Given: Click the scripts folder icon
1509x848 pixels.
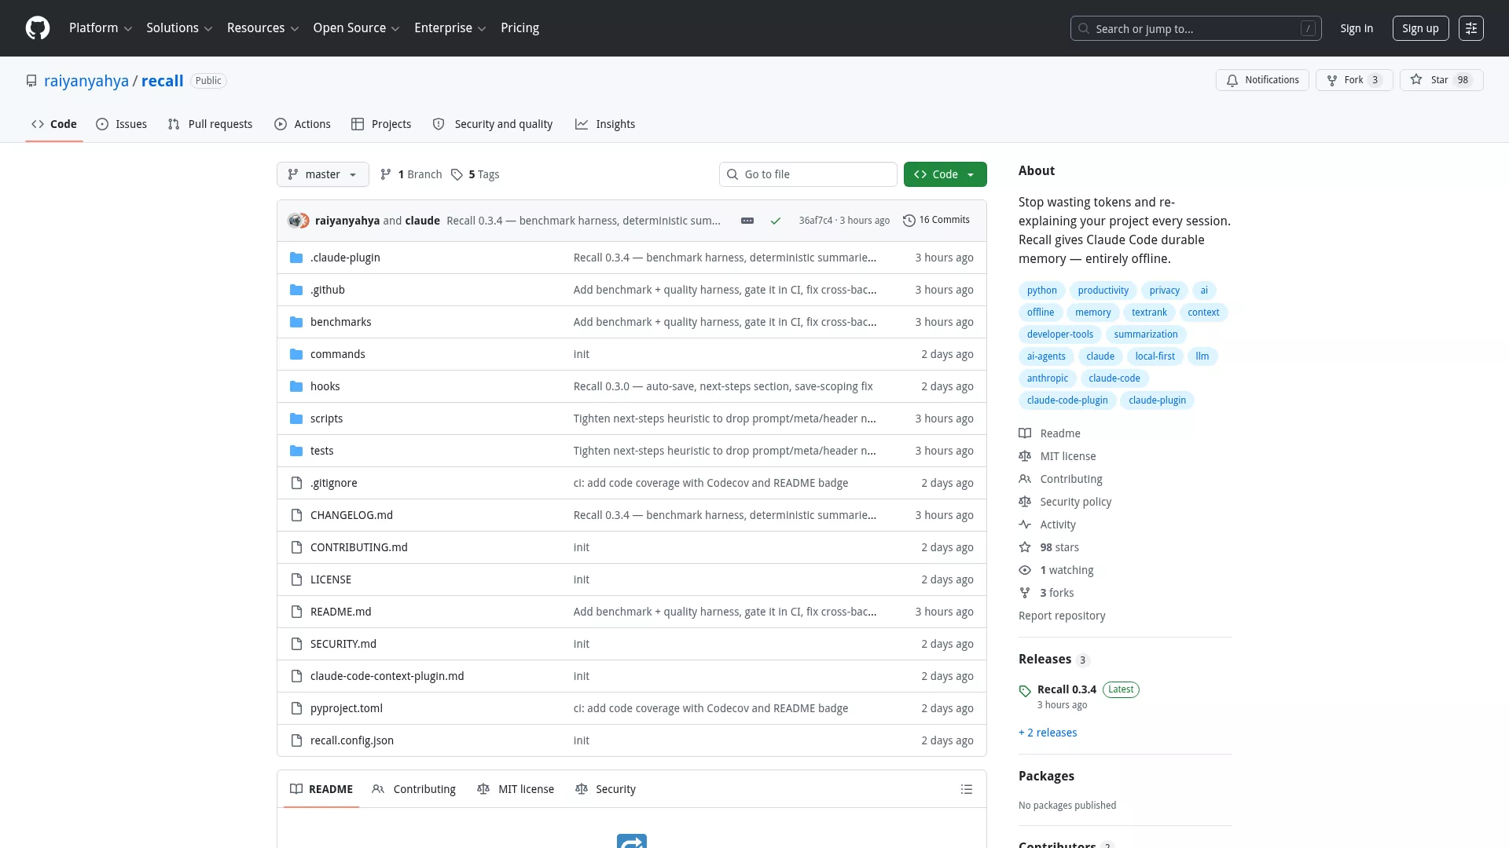Looking at the screenshot, I should 296,419.
